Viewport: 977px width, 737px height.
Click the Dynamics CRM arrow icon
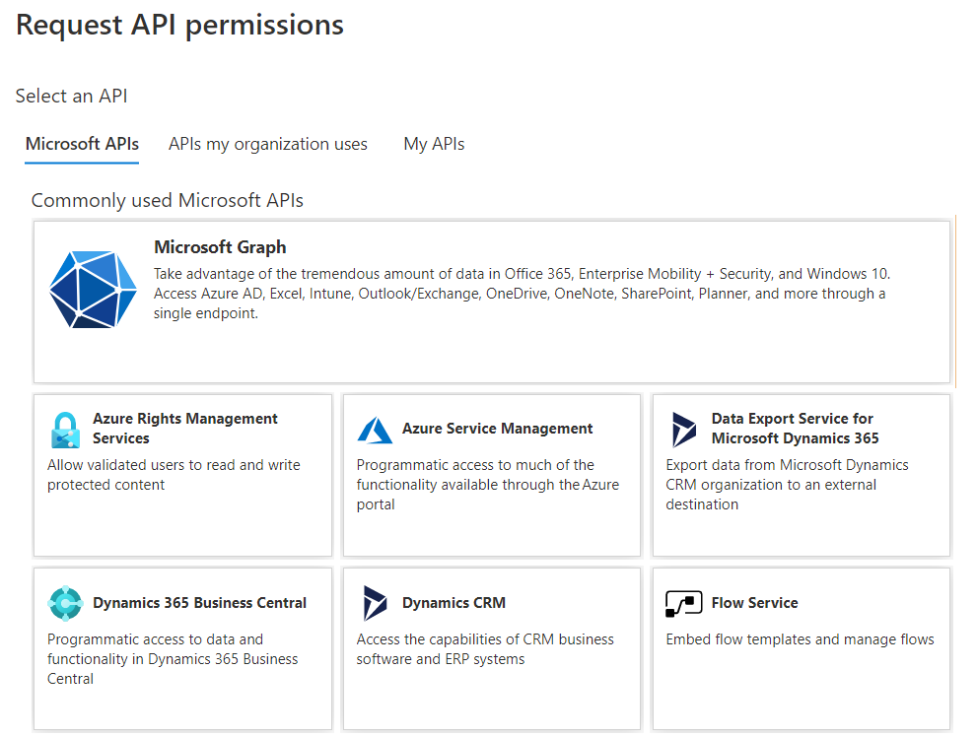pyautogui.click(x=375, y=603)
